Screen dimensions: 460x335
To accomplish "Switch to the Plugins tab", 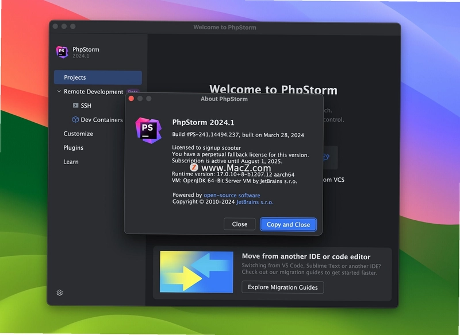I will coord(74,148).
